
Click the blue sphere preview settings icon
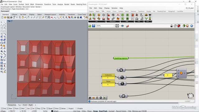click(192, 26)
